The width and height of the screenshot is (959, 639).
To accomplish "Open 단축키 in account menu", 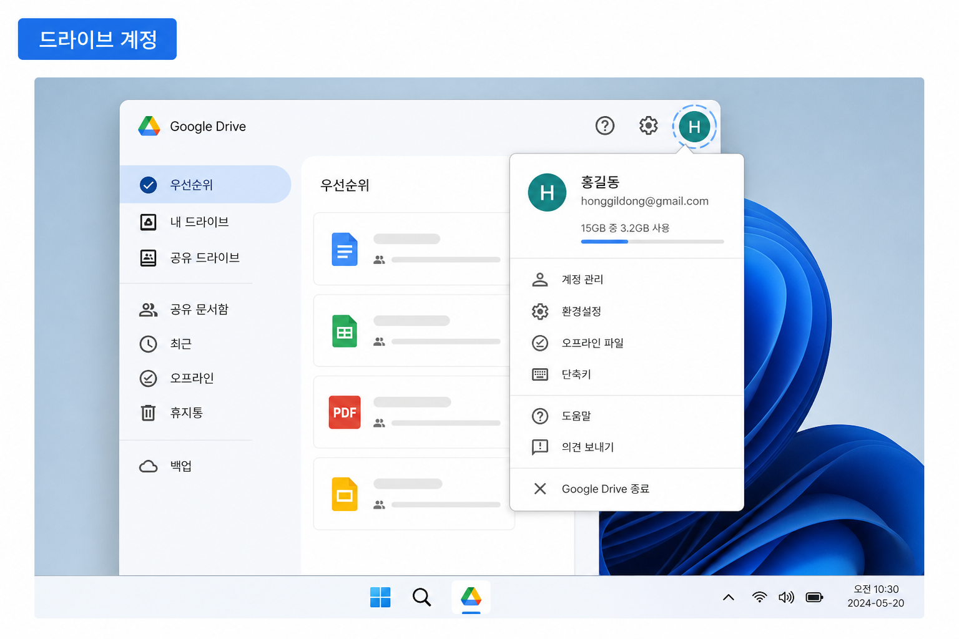I will [x=627, y=374].
